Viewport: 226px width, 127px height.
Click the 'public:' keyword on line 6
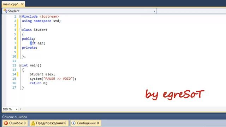[x=29, y=39]
